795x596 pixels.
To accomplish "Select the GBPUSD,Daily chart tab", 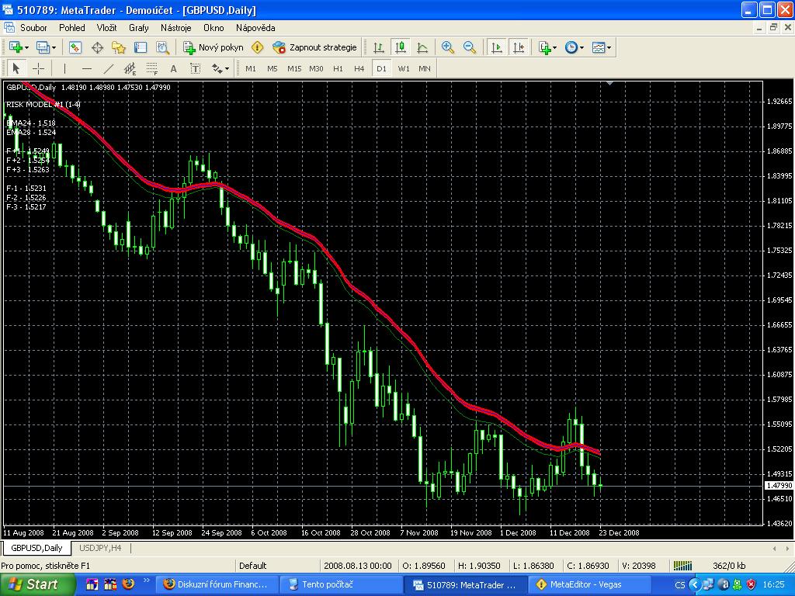I will tap(36, 548).
